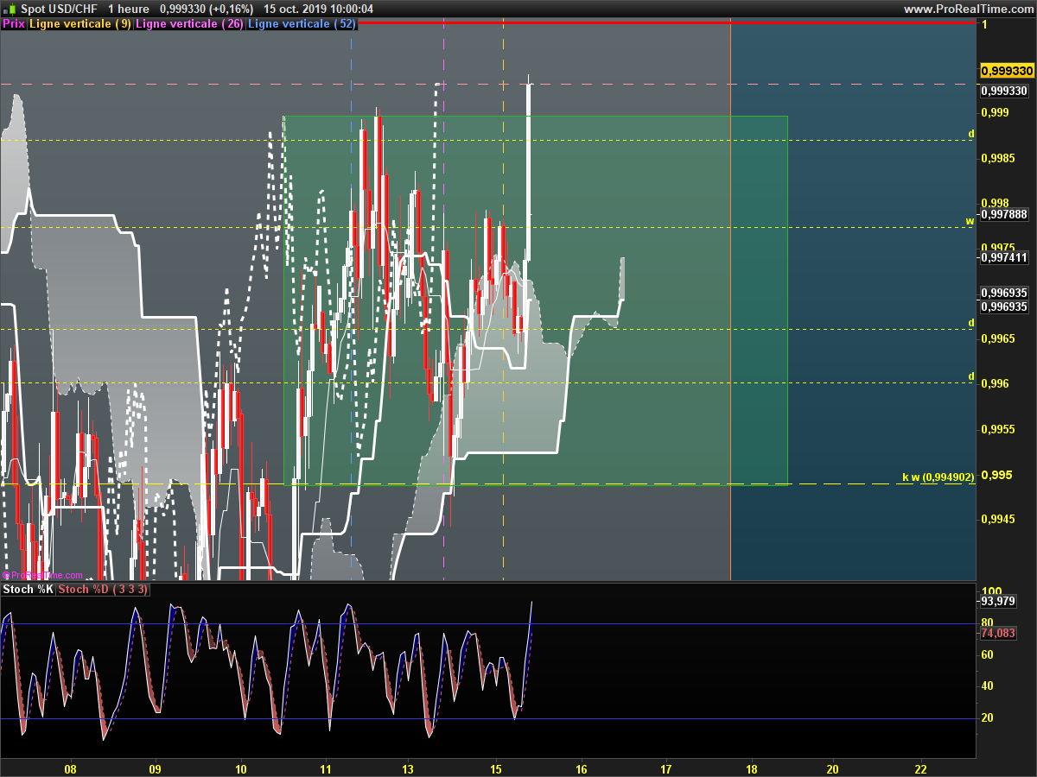Screen dimensions: 1037x777
Task: Click date label 10 on time axis
Action: click(x=241, y=768)
